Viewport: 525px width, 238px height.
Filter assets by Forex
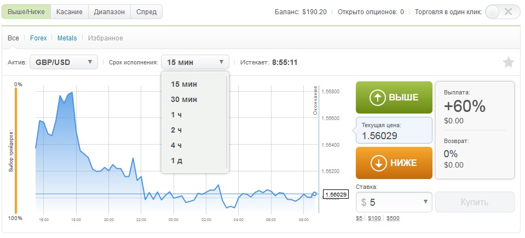[38, 38]
